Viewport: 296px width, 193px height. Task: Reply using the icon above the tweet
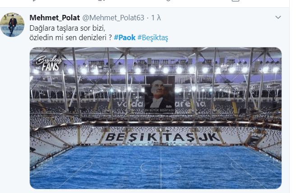pyautogui.click(x=34, y=0)
